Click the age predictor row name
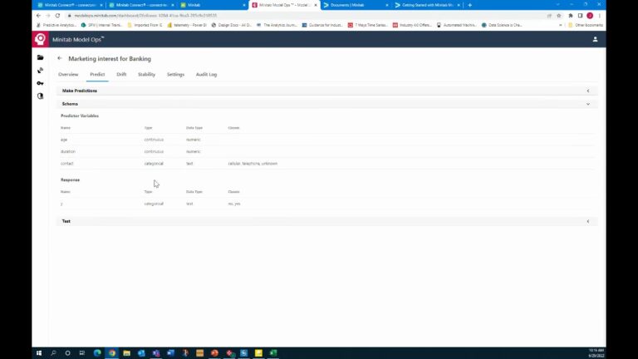638x359 pixels. [x=64, y=140]
